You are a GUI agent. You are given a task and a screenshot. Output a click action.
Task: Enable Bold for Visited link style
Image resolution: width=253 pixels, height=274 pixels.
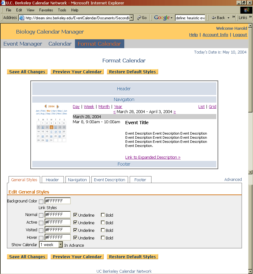click(x=103, y=230)
